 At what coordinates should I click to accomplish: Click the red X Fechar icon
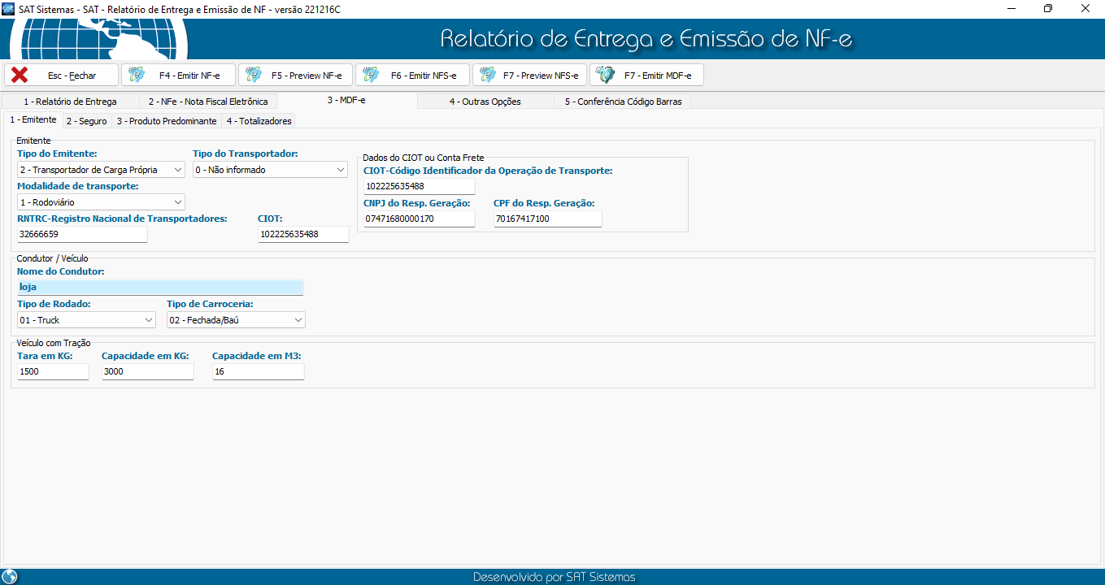20,76
